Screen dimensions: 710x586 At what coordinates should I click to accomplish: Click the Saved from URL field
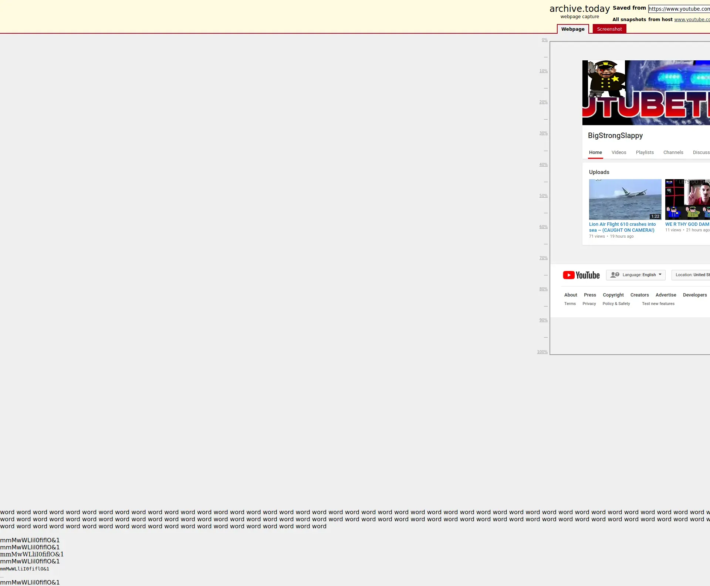pyautogui.click(x=679, y=9)
